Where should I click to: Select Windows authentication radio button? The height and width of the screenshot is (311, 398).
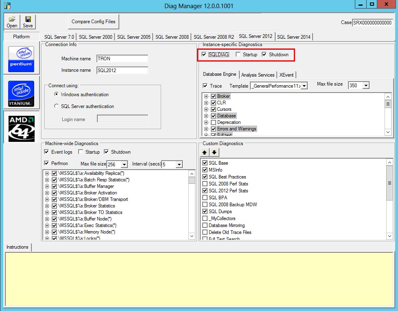tap(56, 94)
